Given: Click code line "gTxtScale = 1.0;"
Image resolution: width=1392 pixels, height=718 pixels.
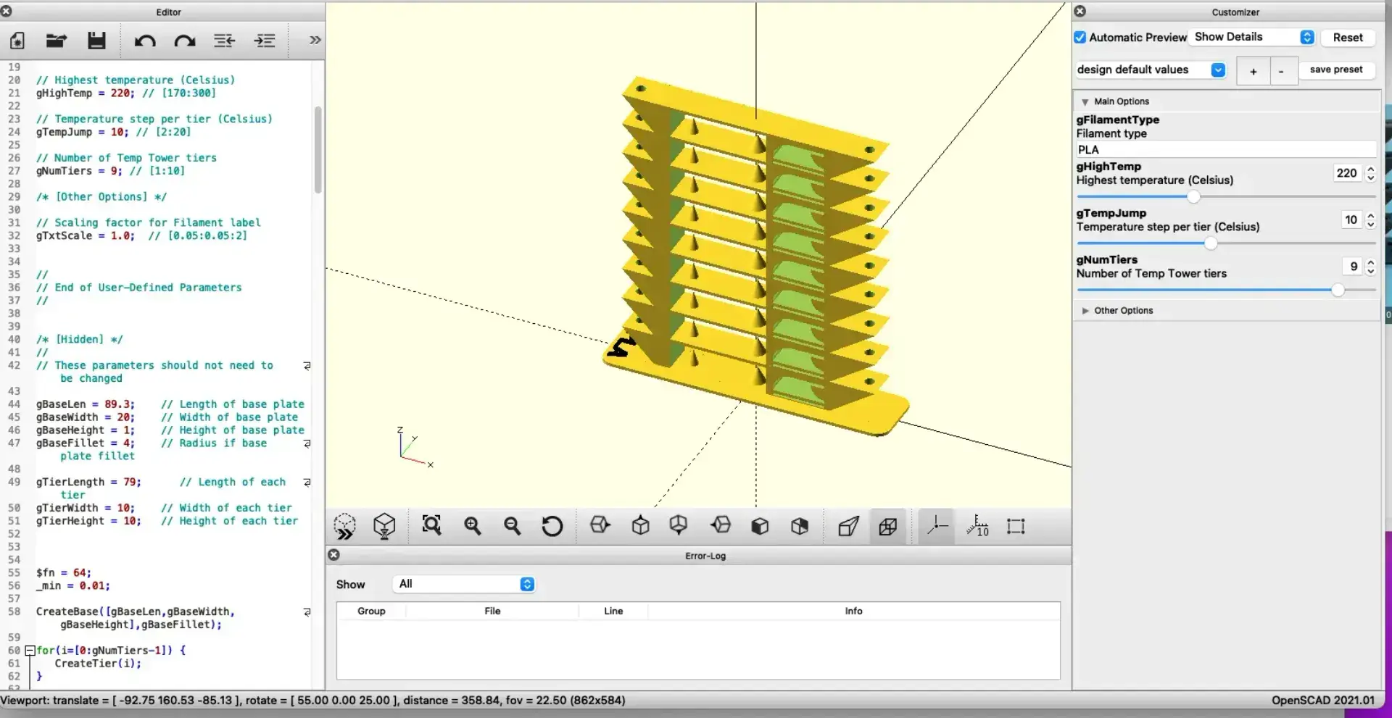Looking at the screenshot, I should click(x=86, y=236).
